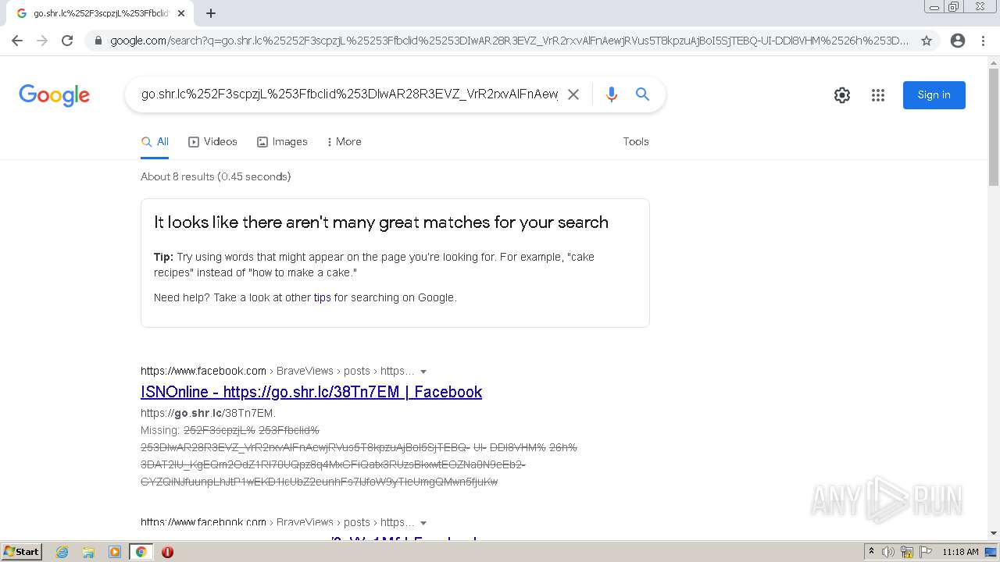This screenshot has height=562, width=1000.
Task: Open the media player taskbar icon
Action: coord(115,552)
